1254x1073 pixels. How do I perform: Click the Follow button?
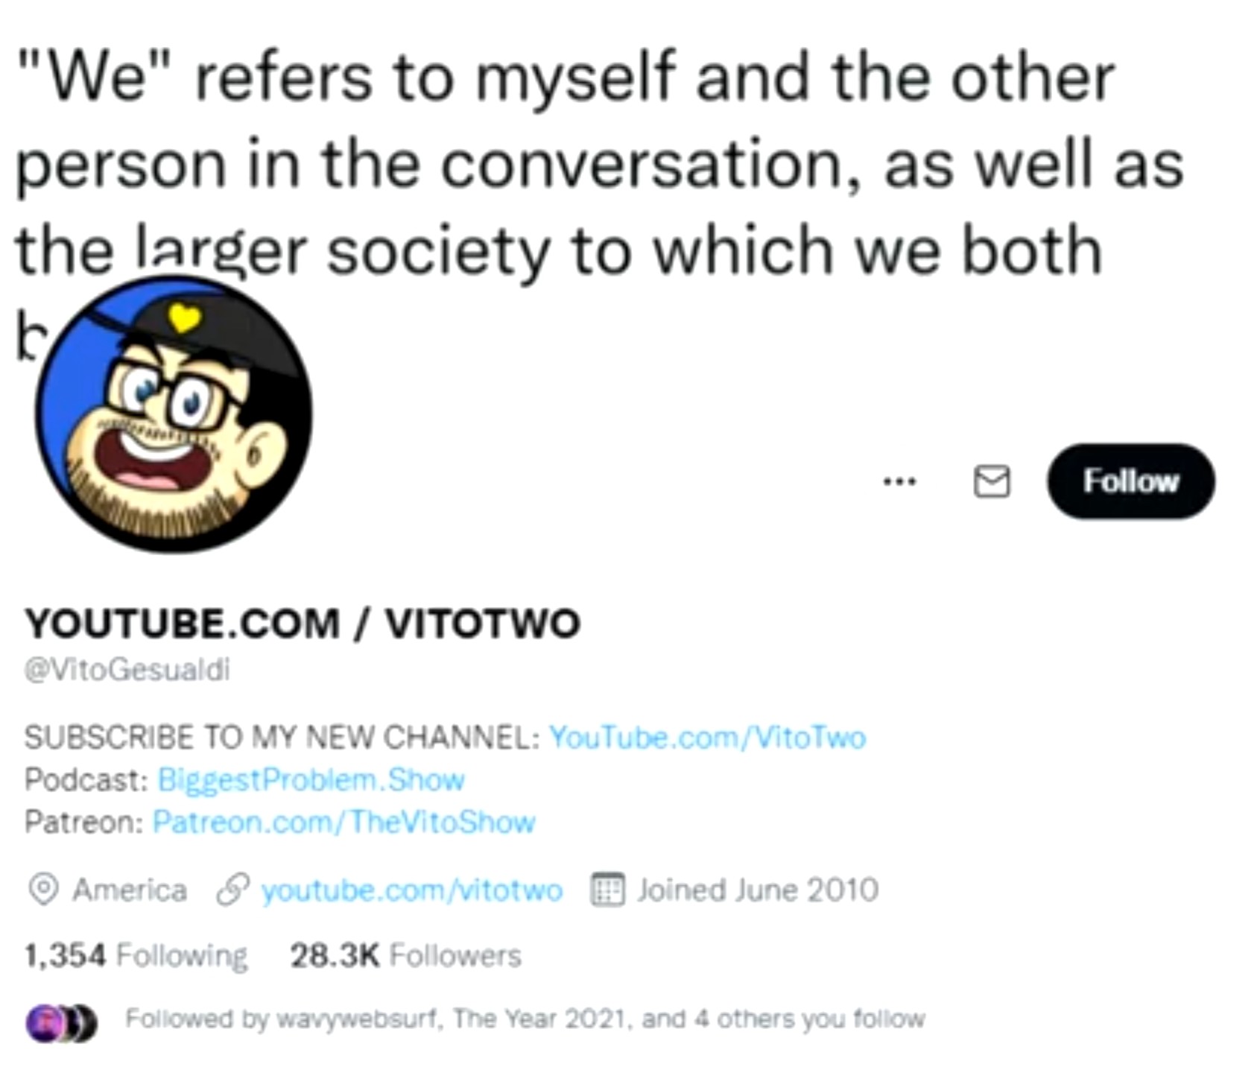pos(1130,481)
